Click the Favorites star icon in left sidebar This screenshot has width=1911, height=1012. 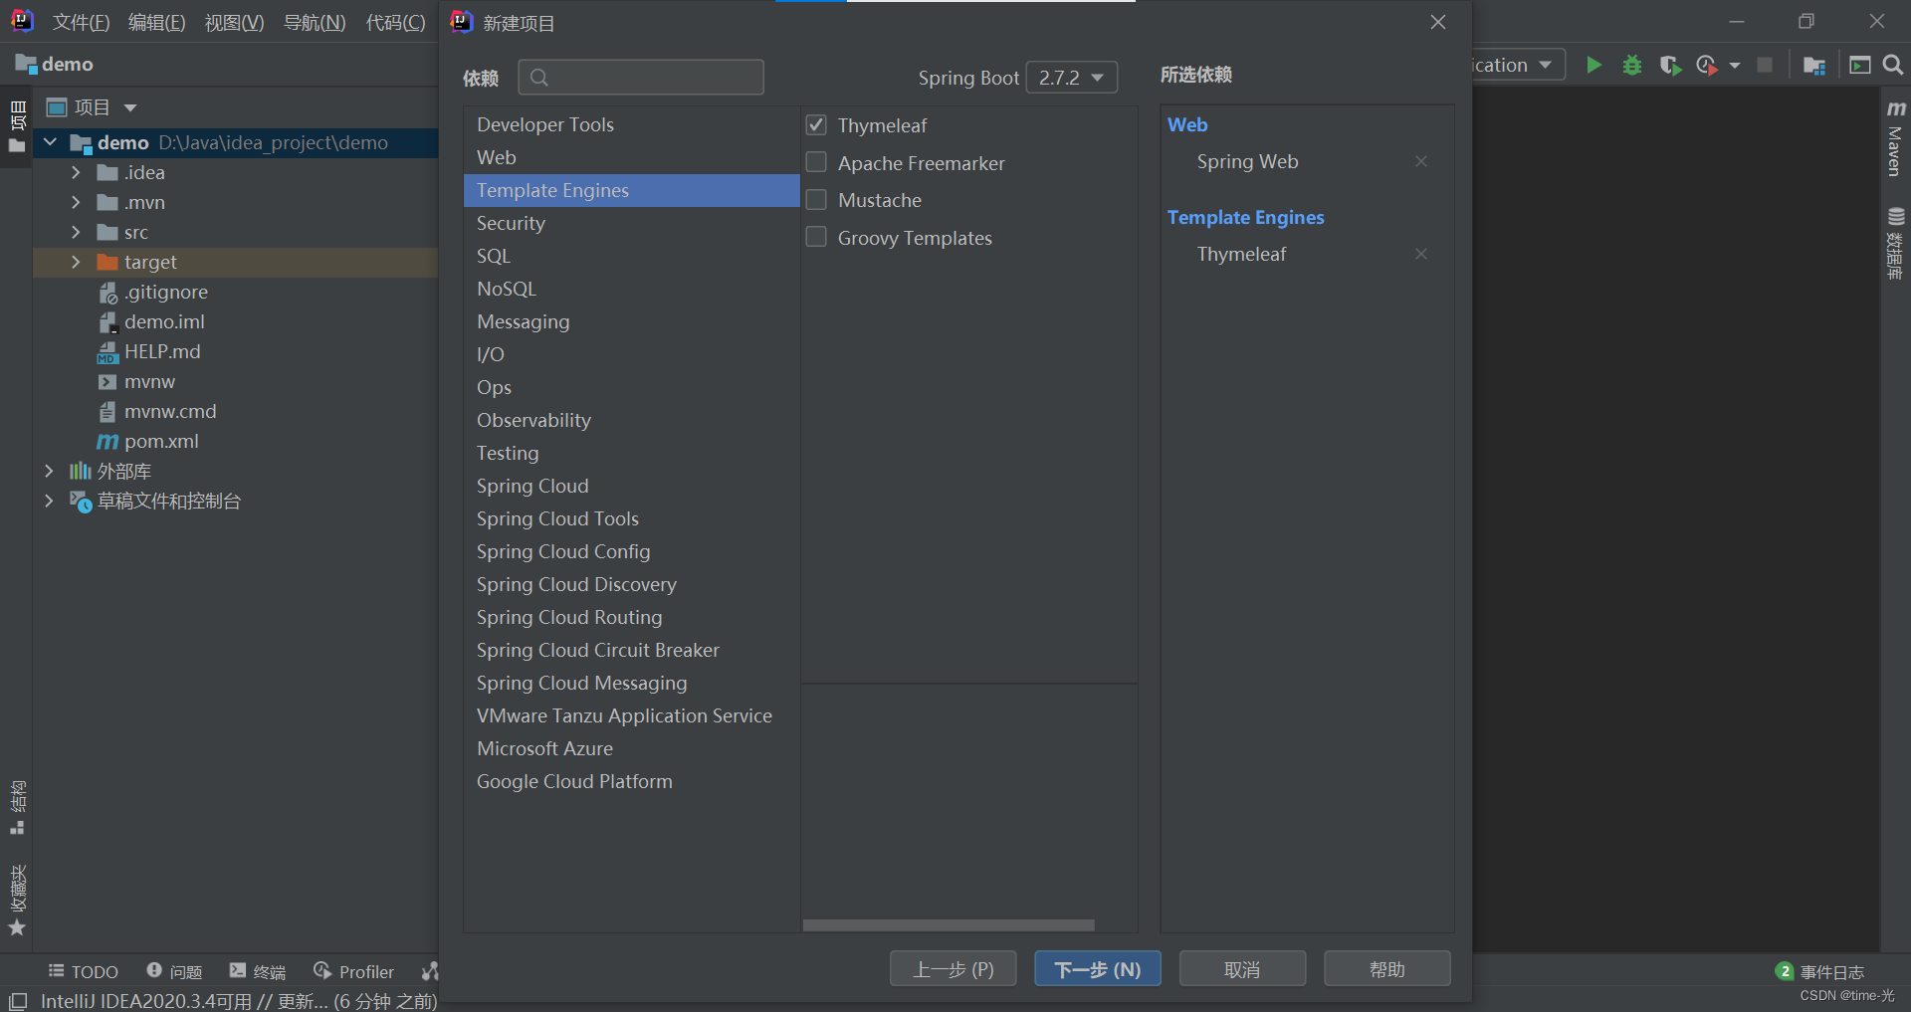point(17,927)
